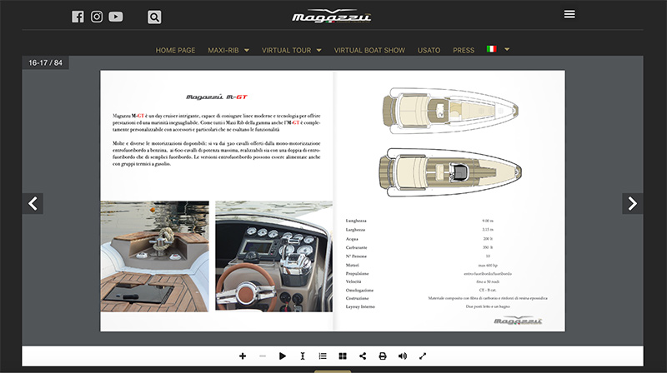
Task: Click the Omologazione spec label
Action: pyautogui.click(x=359, y=291)
